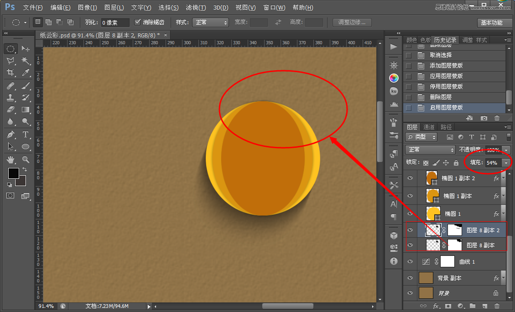The image size is (515, 312).
Task: Select the Ellipse shape tool
Action: click(x=26, y=146)
